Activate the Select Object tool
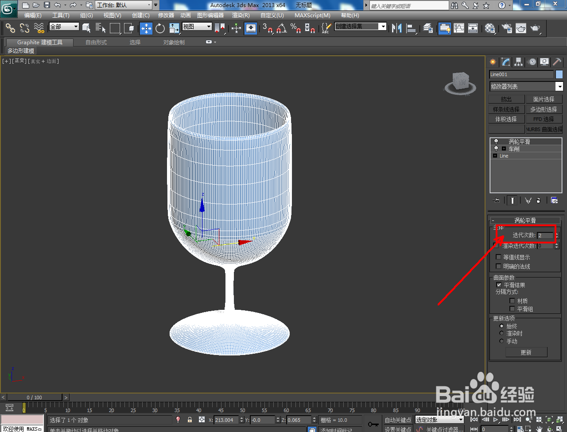567x432 pixels. [x=86, y=28]
